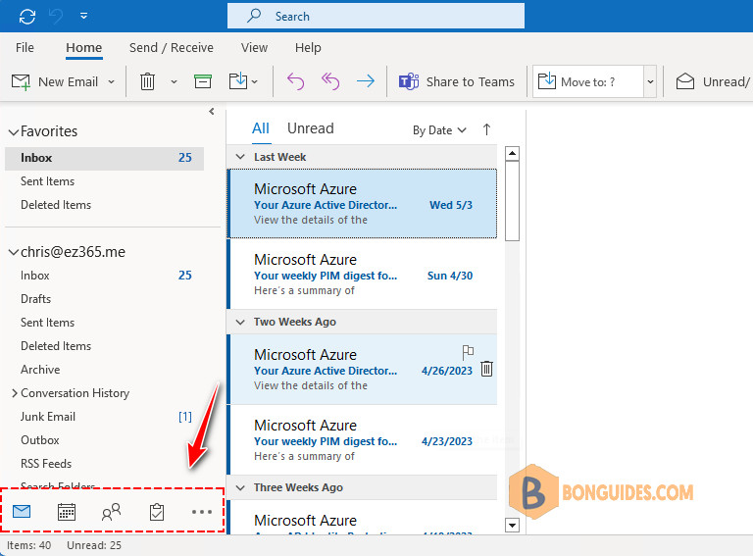Open Sent Items under Favorites
The width and height of the screenshot is (753, 556).
pyautogui.click(x=105, y=181)
